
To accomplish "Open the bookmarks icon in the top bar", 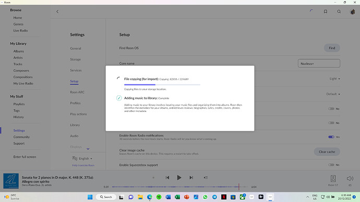I will tap(326, 11).
